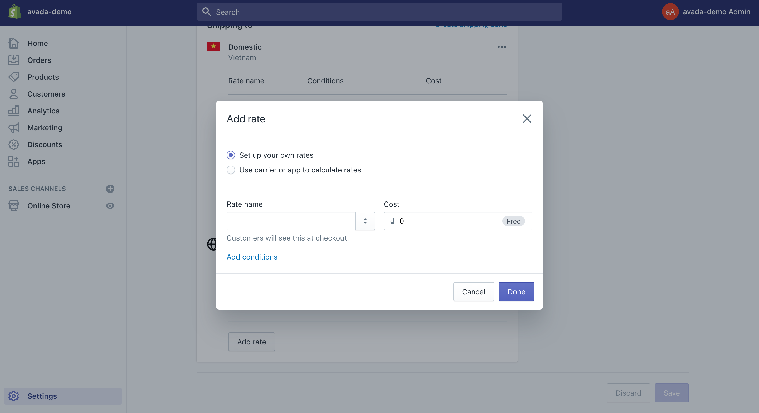Click the Cancel button to dismiss dialog
759x413 pixels.
[x=474, y=291]
